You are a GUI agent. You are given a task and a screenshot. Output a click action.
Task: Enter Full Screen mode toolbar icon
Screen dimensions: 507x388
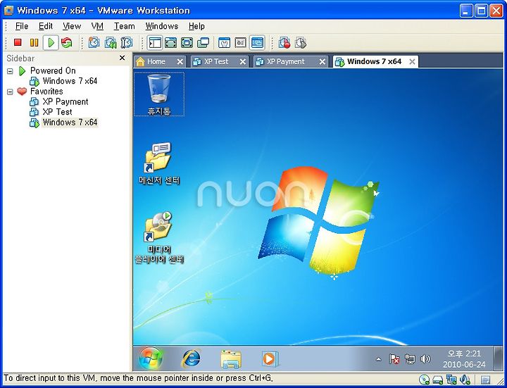(187, 42)
